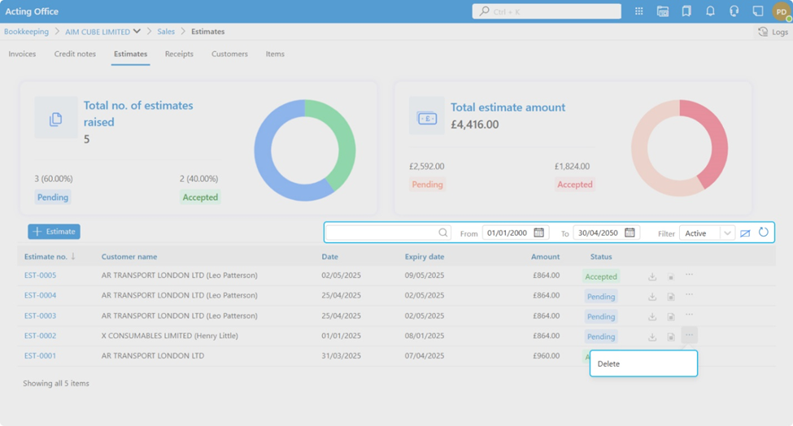Open the From date calendar picker
793x426 pixels.
click(538, 233)
